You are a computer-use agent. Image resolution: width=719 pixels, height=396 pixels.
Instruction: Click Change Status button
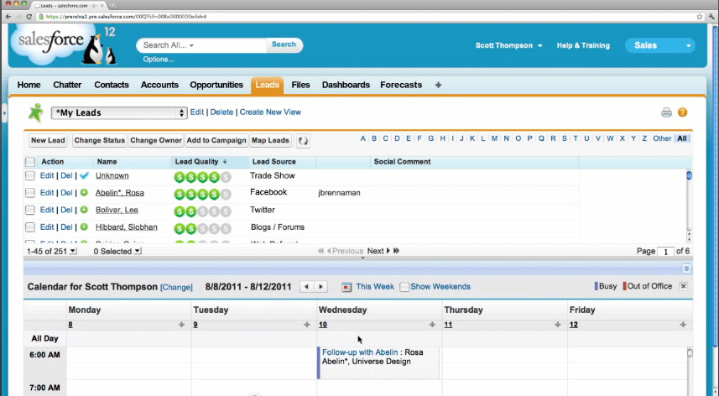click(100, 140)
